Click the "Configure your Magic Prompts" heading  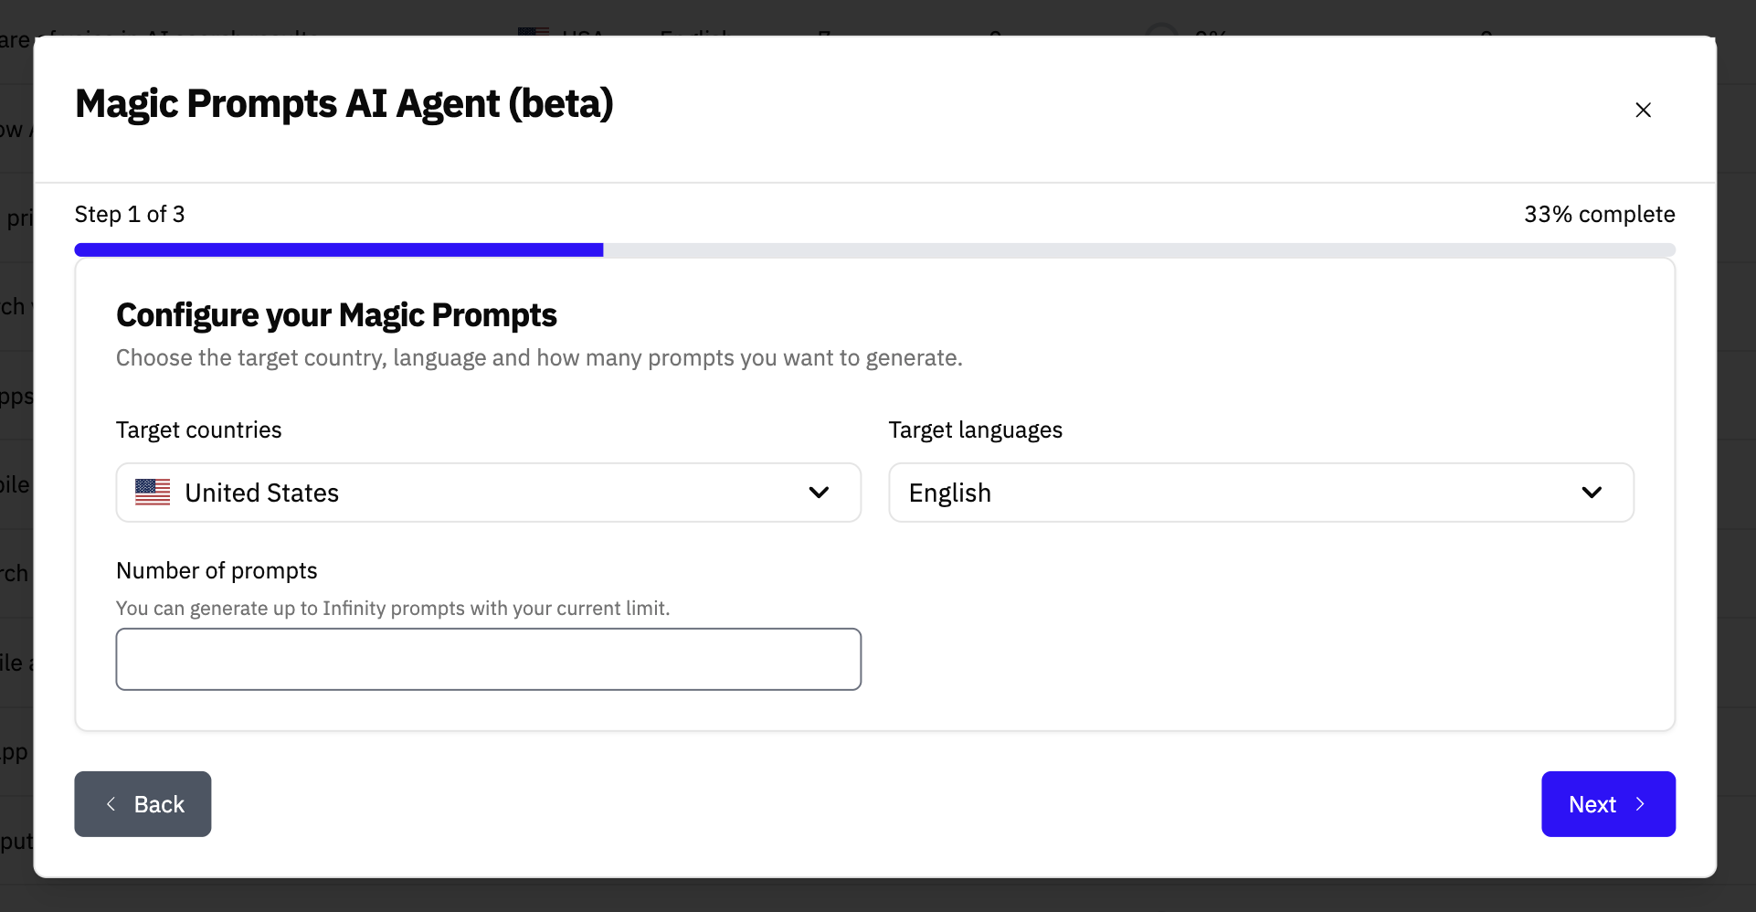pyautogui.click(x=336, y=315)
